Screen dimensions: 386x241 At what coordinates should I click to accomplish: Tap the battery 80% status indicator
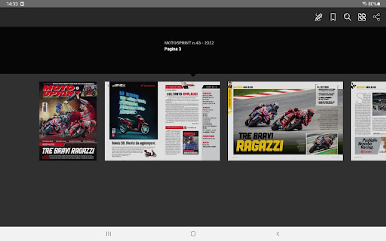[x=374, y=4]
